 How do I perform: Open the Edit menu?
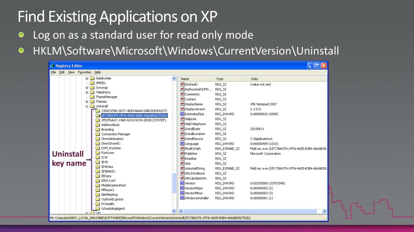62,72
